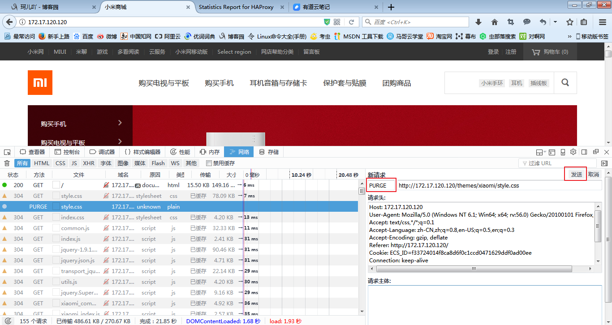
Task: Enable the 禁用缓存 checkbox
Action: click(x=209, y=163)
